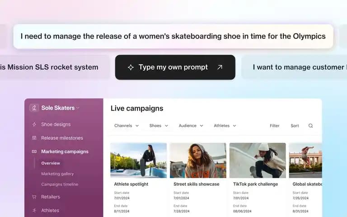The width and height of the screenshot is (347, 217).
Task: Open the Athletes filter dropdown
Action: [x=225, y=126]
